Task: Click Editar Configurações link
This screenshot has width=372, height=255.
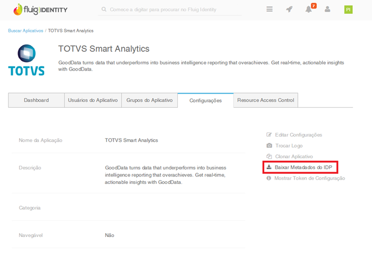Action: (298, 135)
